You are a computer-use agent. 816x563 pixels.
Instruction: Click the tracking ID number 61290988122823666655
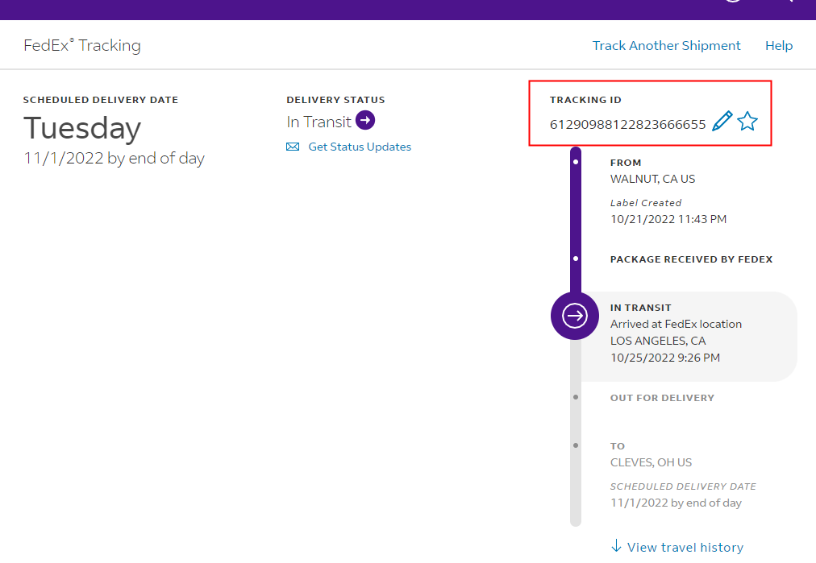tap(627, 124)
